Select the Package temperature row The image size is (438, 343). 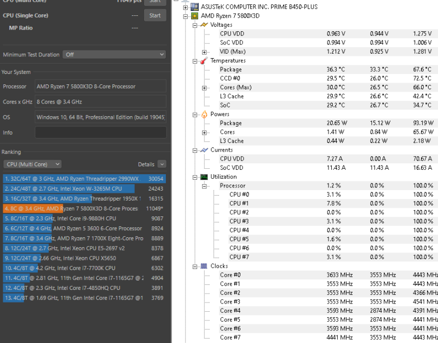pyautogui.click(x=328, y=70)
